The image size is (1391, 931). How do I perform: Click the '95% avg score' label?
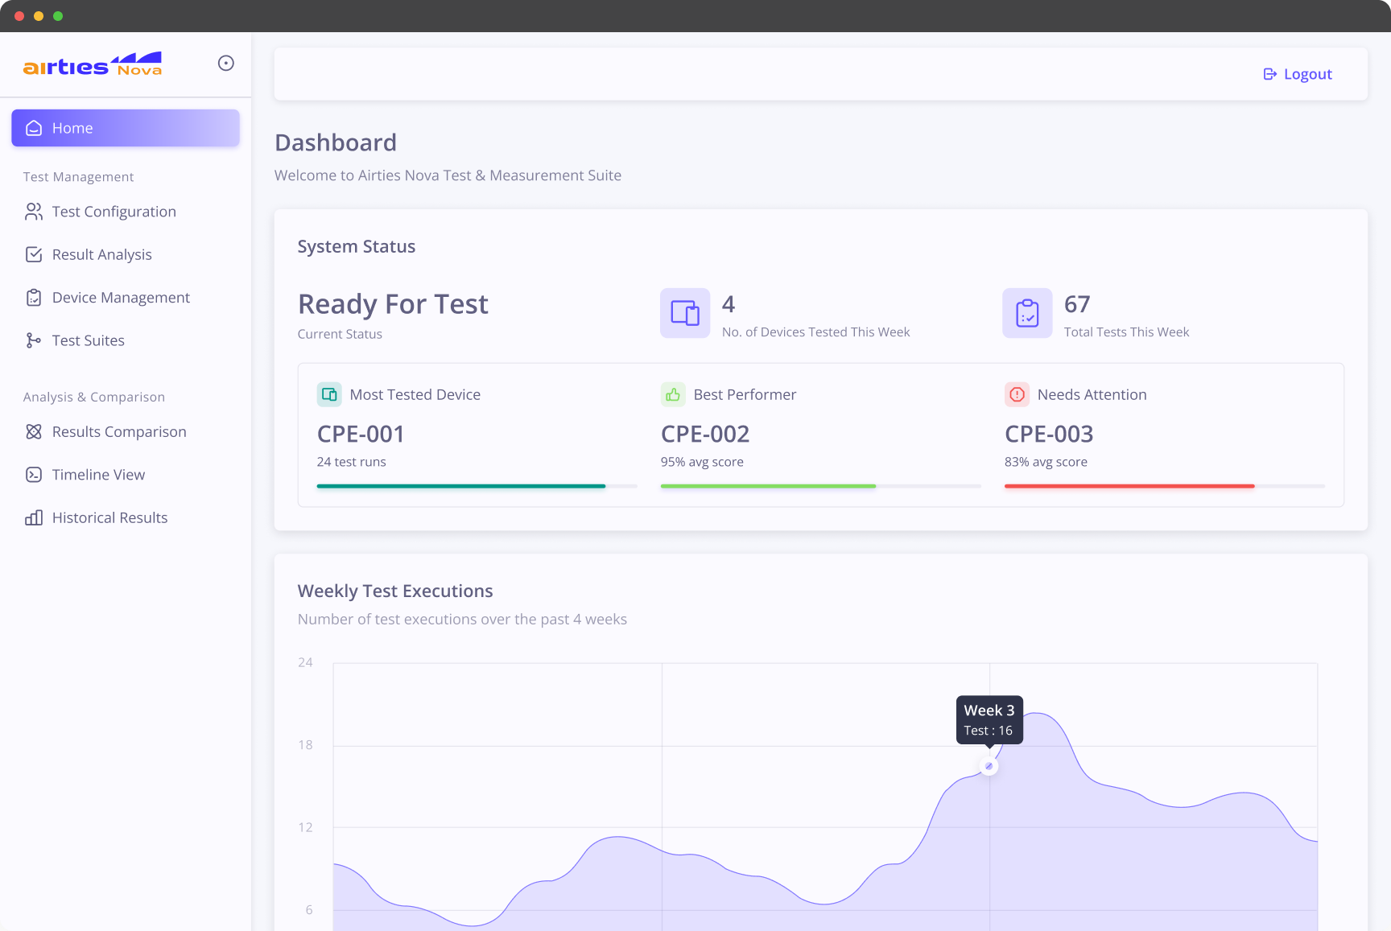pos(702,462)
